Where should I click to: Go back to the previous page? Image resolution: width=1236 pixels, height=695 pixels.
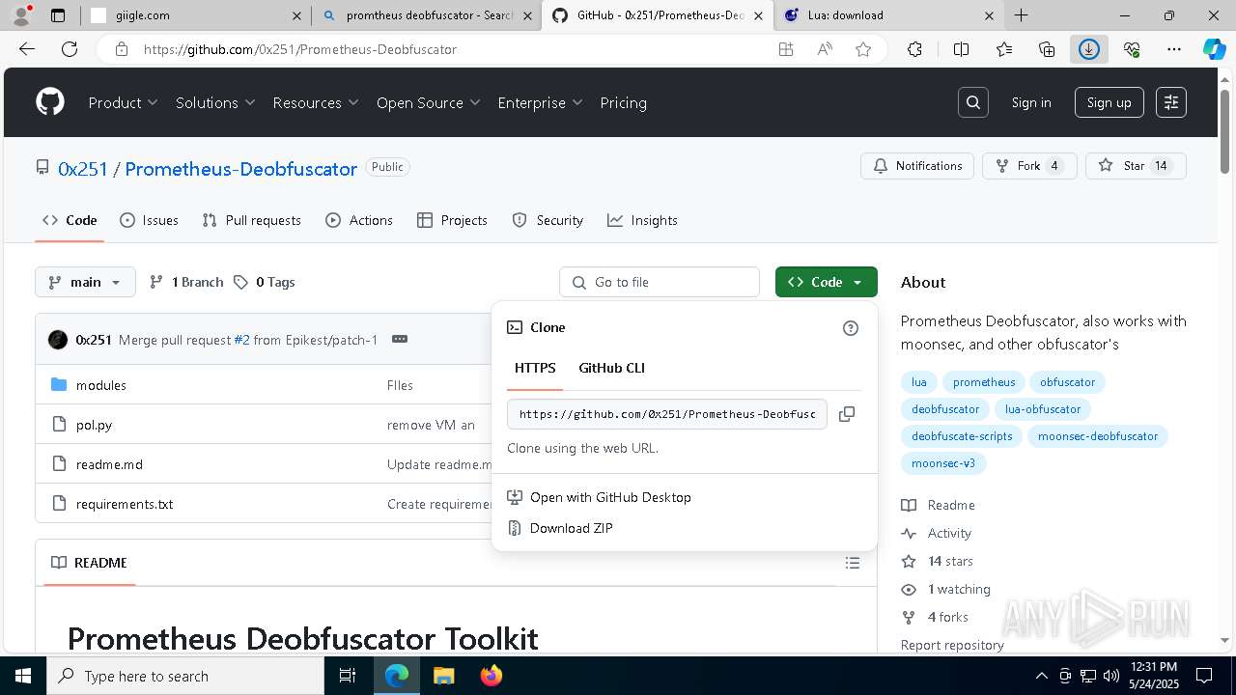27,49
